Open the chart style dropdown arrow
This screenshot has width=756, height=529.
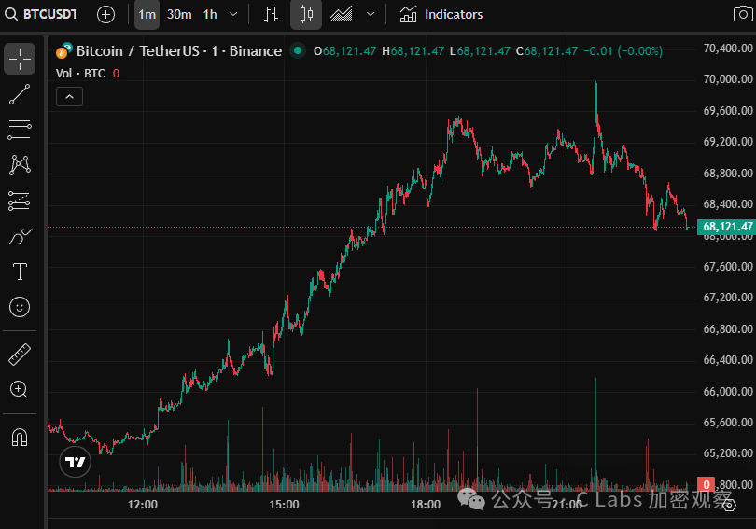pyautogui.click(x=371, y=14)
